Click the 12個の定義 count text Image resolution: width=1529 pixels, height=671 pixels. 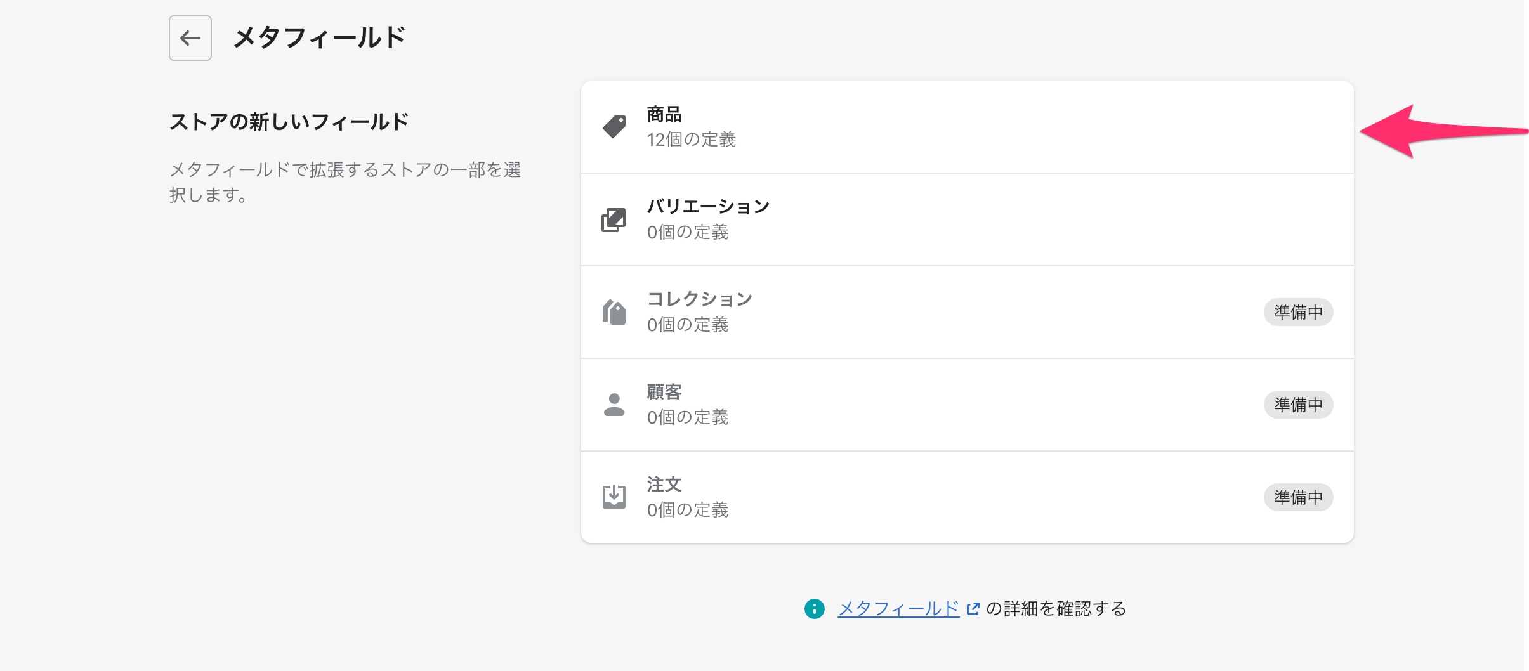(x=692, y=140)
